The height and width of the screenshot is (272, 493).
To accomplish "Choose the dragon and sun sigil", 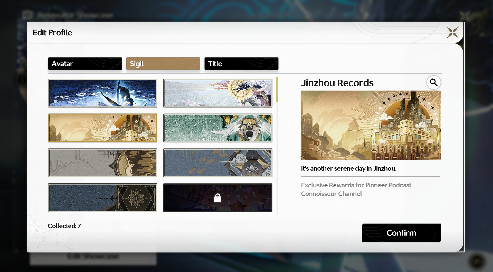I will point(218,93).
